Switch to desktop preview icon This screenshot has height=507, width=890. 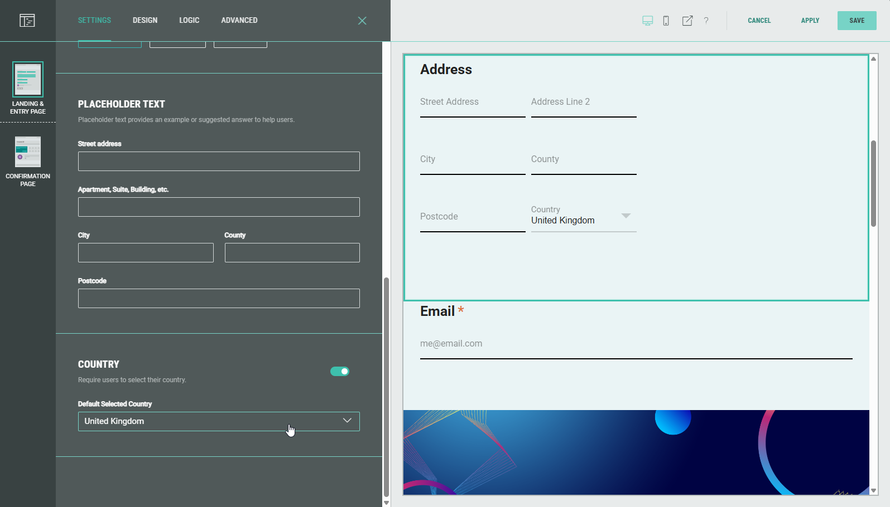(x=647, y=21)
